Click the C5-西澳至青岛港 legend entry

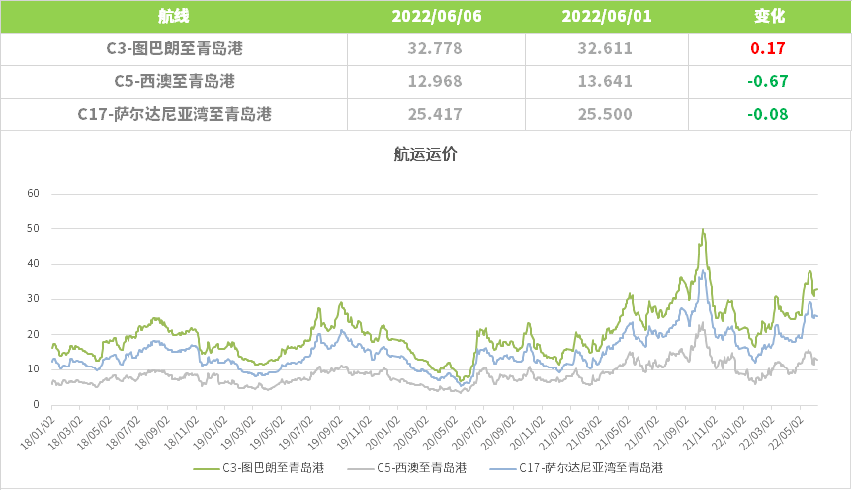407,467
